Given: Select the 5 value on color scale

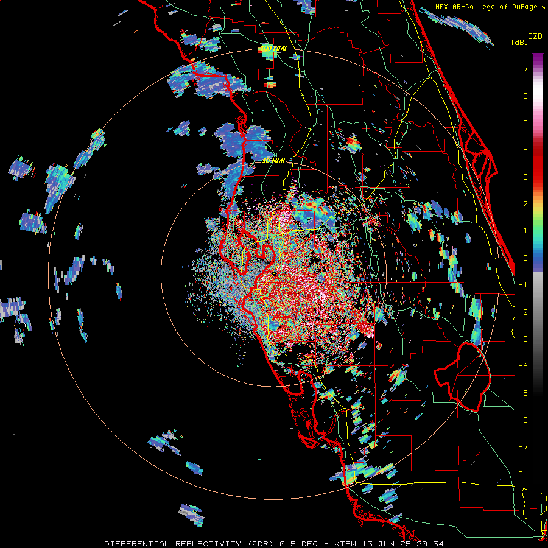Looking at the screenshot, I should point(525,122).
